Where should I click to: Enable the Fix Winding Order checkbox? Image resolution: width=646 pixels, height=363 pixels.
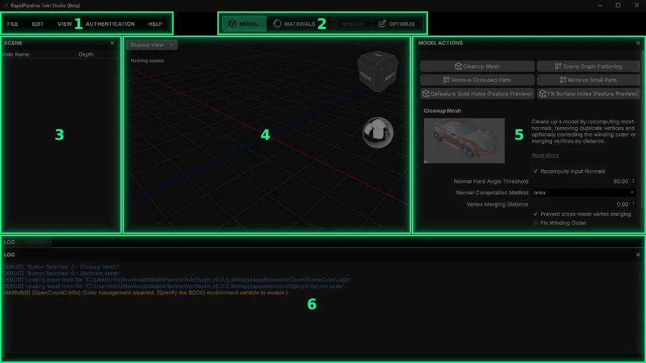[536, 223]
